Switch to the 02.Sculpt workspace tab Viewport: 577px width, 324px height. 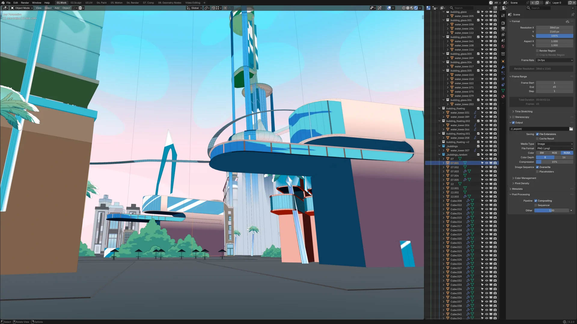point(76,3)
